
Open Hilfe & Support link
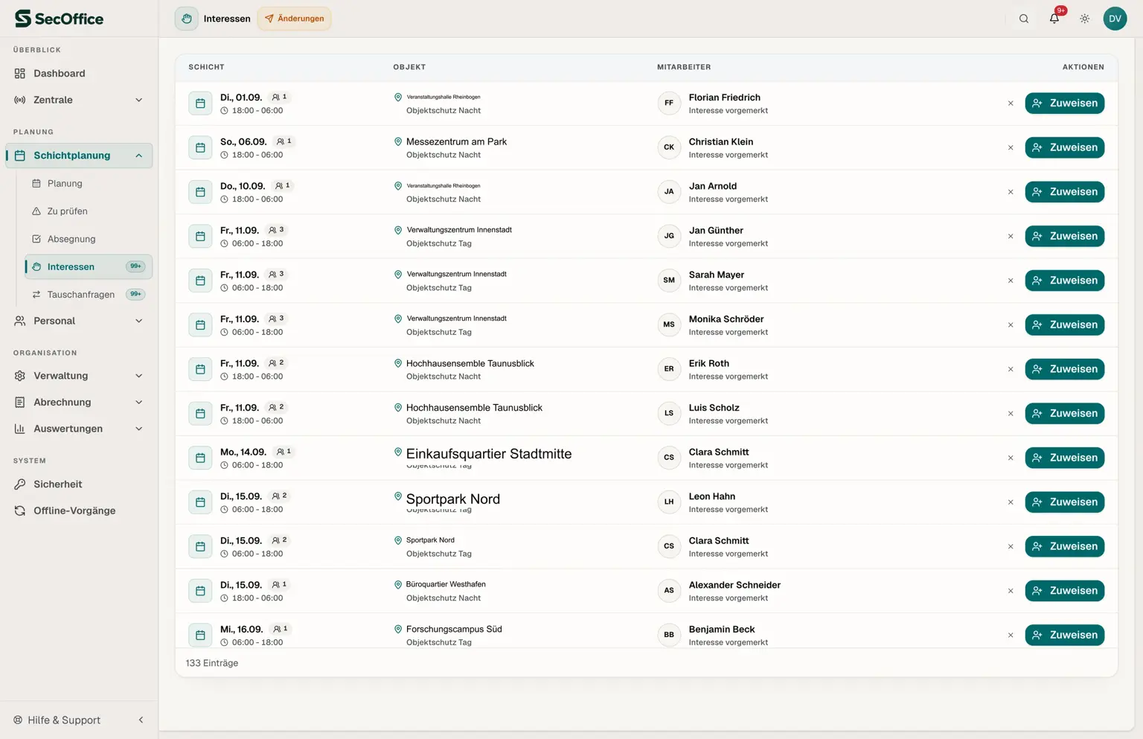57,720
